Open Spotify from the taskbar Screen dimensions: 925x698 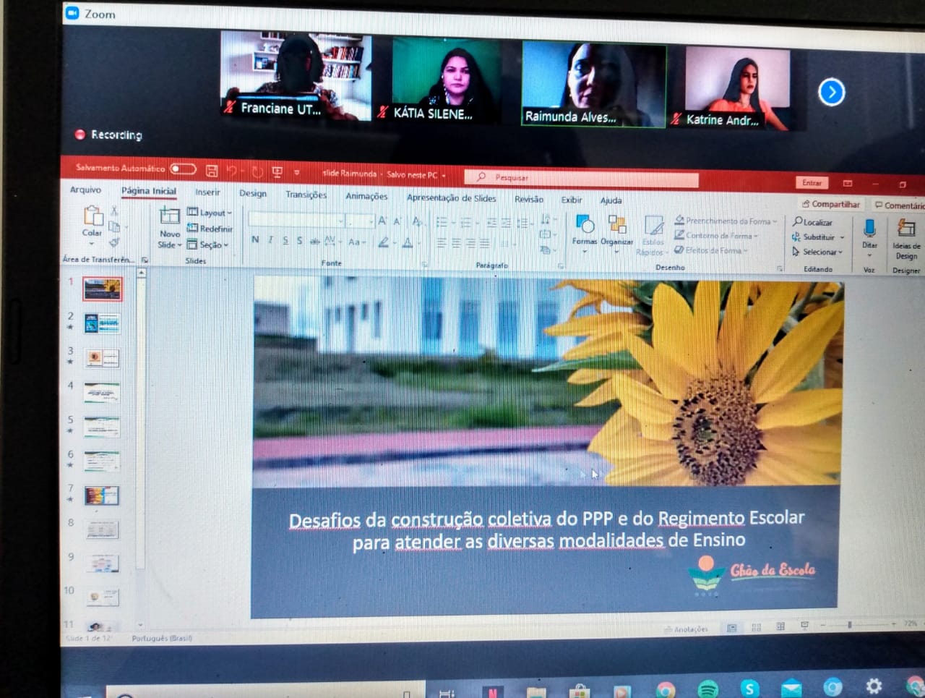tap(708, 689)
